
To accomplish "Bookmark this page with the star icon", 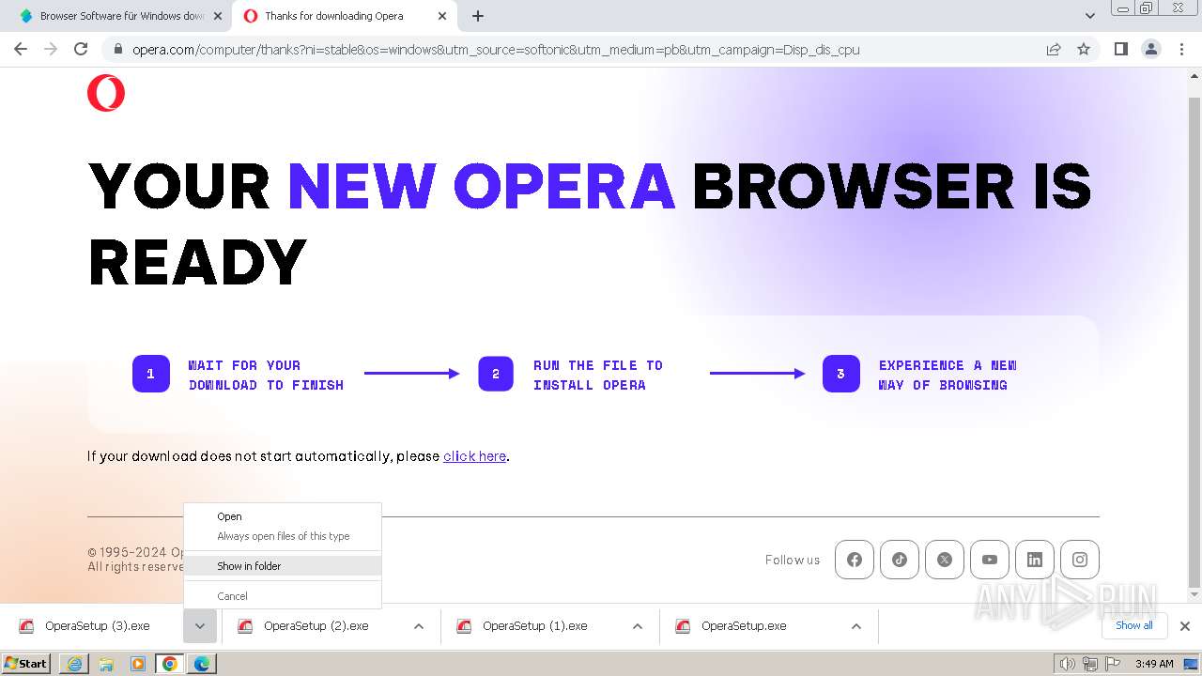I will [x=1084, y=49].
